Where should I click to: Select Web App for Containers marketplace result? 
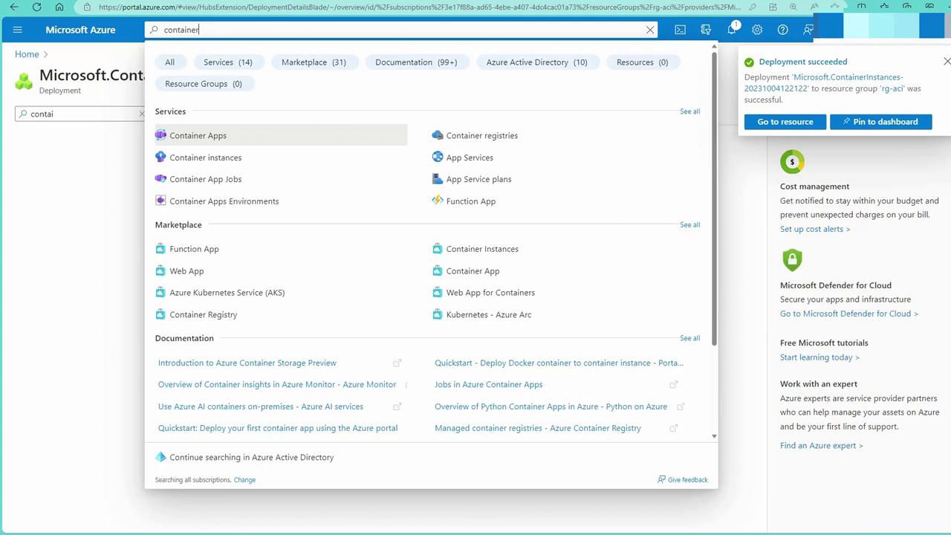pos(490,293)
